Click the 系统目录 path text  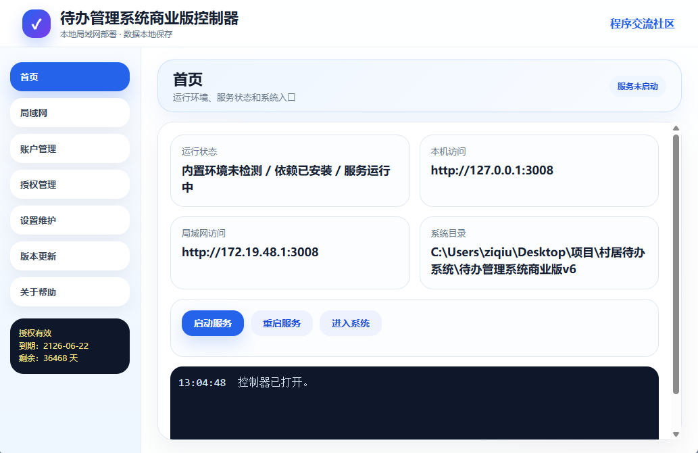pos(538,260)
